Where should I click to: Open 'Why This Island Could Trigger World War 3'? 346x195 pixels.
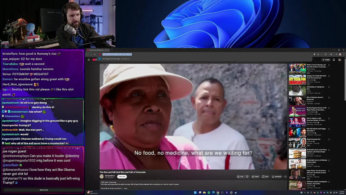pos(316,130)
